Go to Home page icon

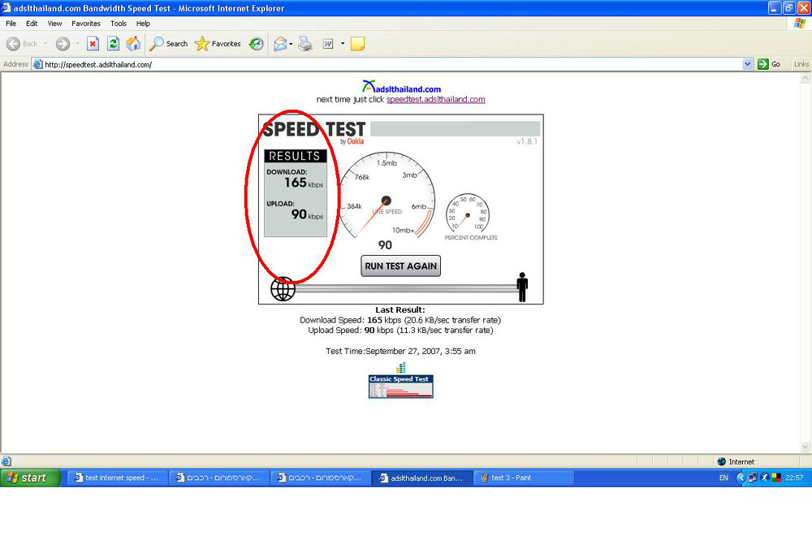[x=133, y=44]
